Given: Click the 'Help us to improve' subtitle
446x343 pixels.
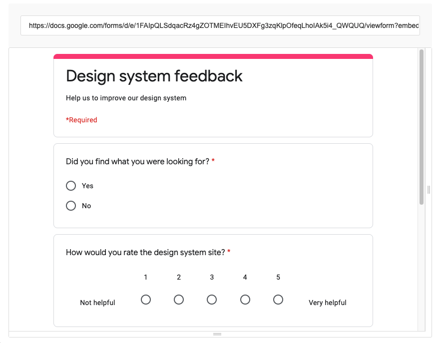Looking at the screenshot, I should pos(126,98).
